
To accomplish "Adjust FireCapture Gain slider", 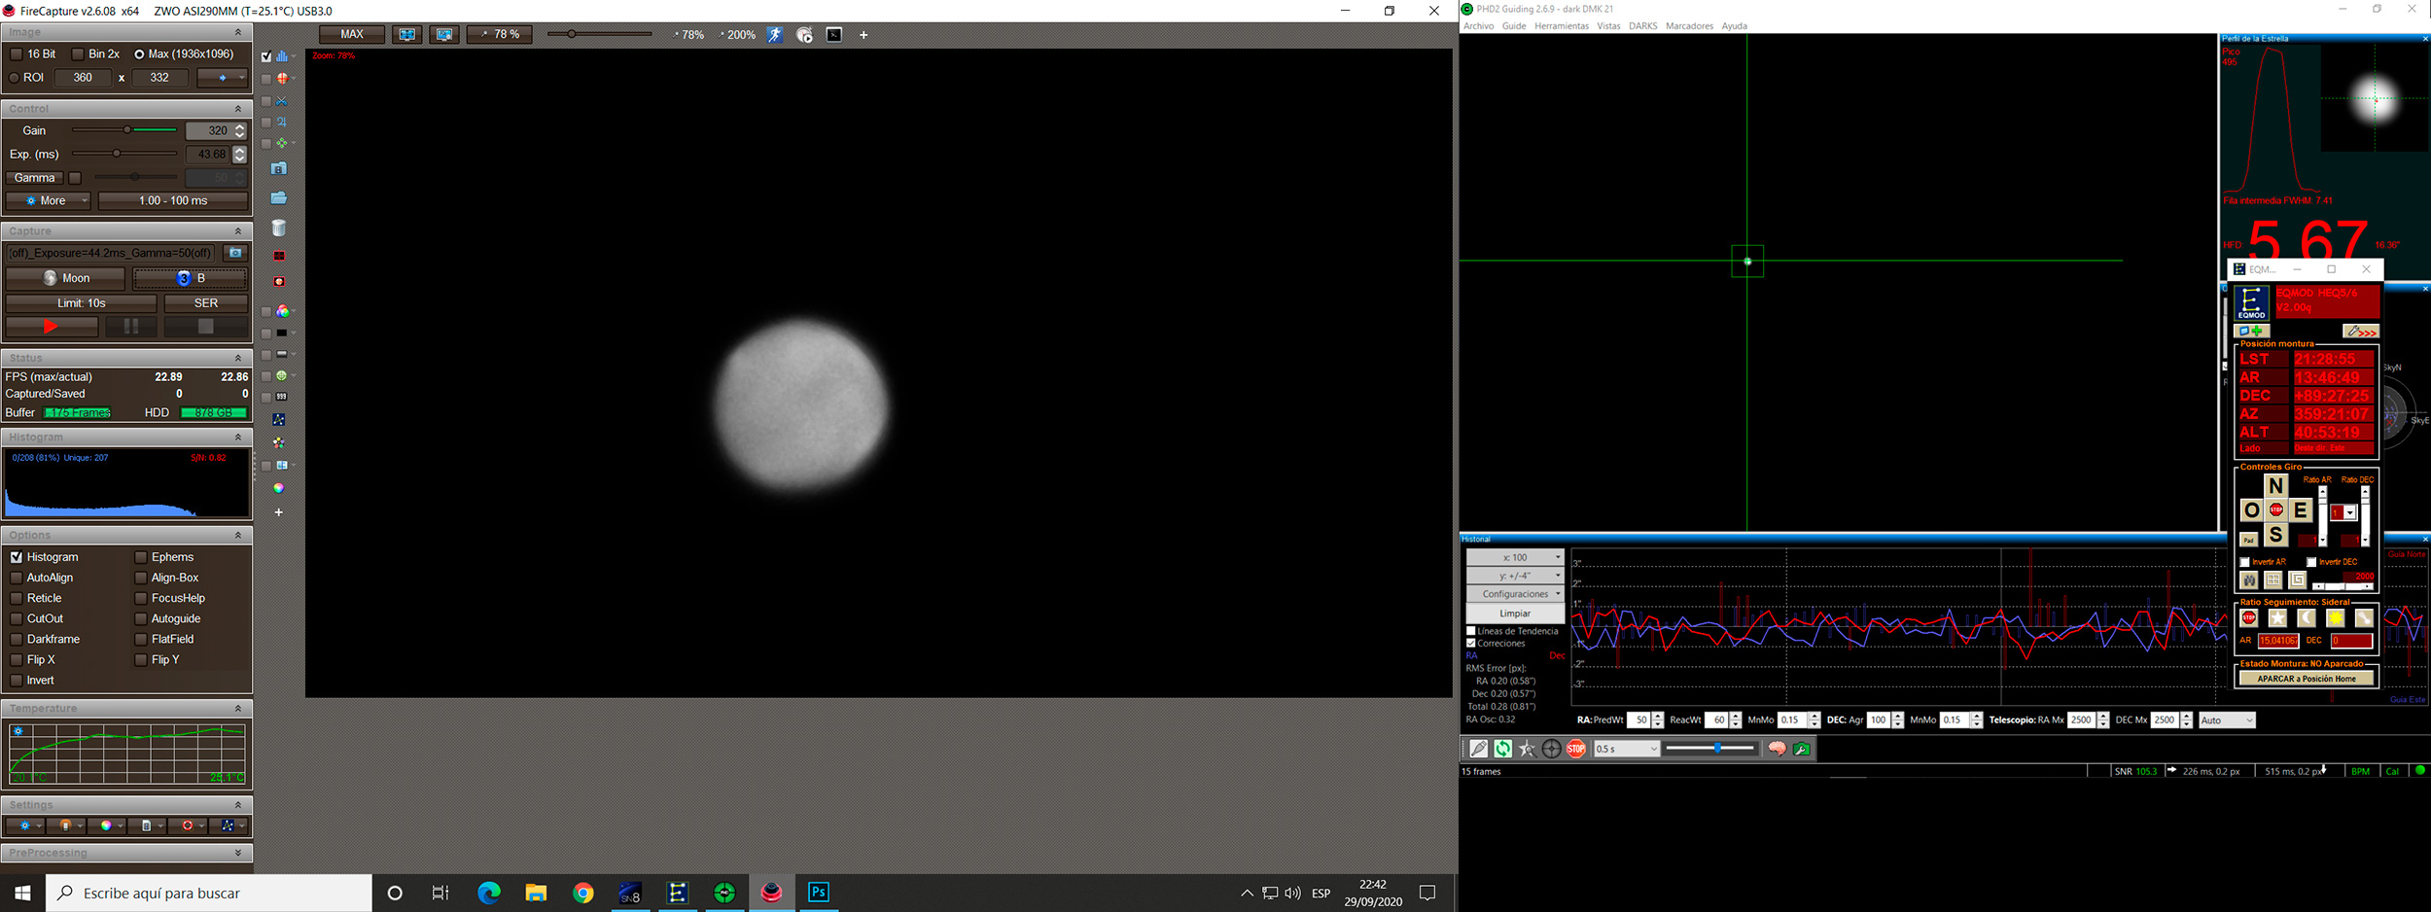I will coord(124,130).
